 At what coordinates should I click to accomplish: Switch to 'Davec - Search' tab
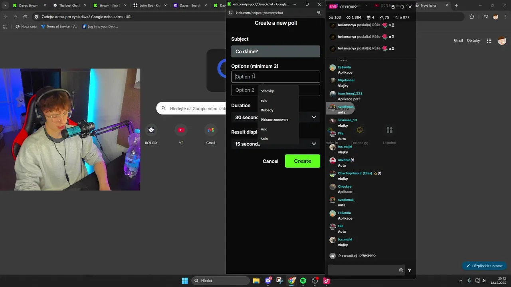[x=190, y=6]
